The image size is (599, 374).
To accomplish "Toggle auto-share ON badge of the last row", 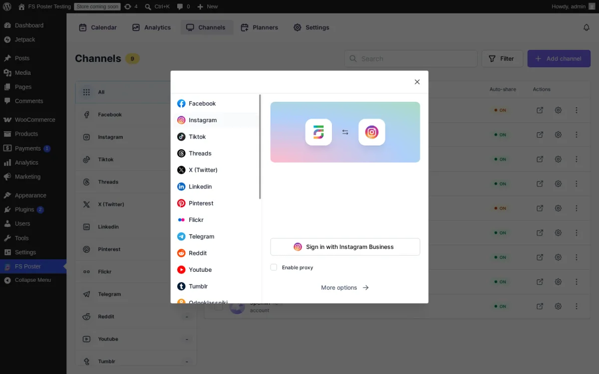I will (x=500, y=306).
